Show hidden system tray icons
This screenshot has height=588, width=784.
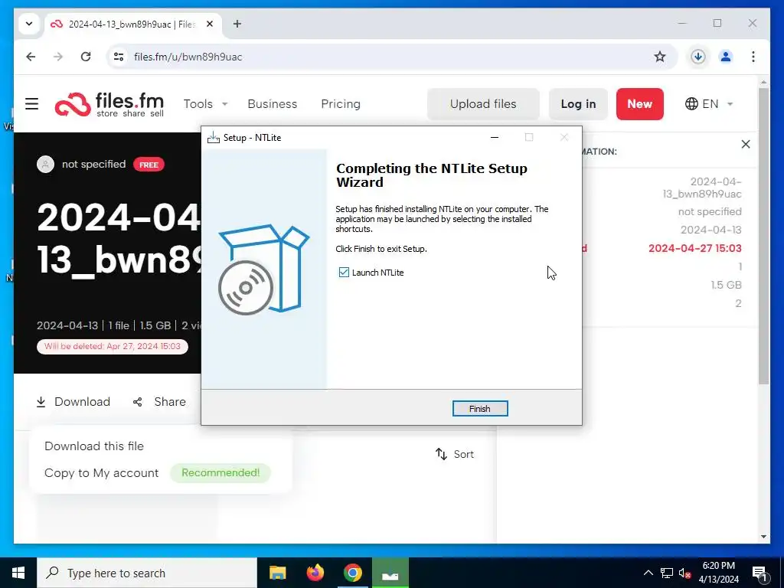pyautogui.click(x=648, y=573)
